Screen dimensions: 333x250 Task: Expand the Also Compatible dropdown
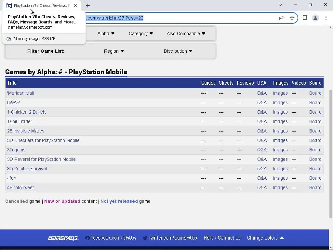tap(186, 34)
